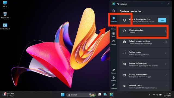
Task: Show hidden system tray icons
Action: point(150,95)
